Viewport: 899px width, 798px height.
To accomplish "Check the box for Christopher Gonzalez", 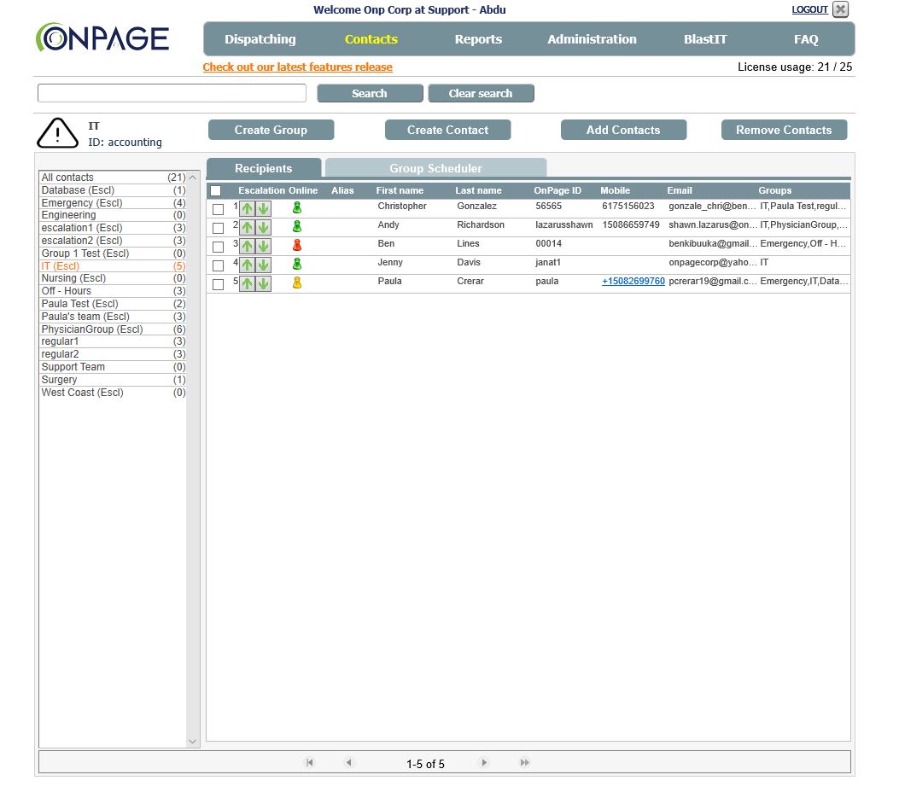I will [218, 209].
